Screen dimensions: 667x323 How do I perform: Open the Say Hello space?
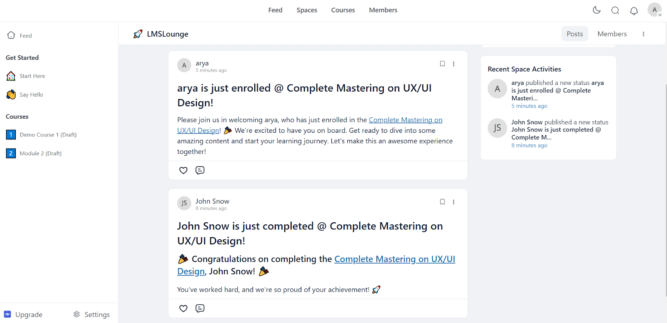tap(31, 94)
